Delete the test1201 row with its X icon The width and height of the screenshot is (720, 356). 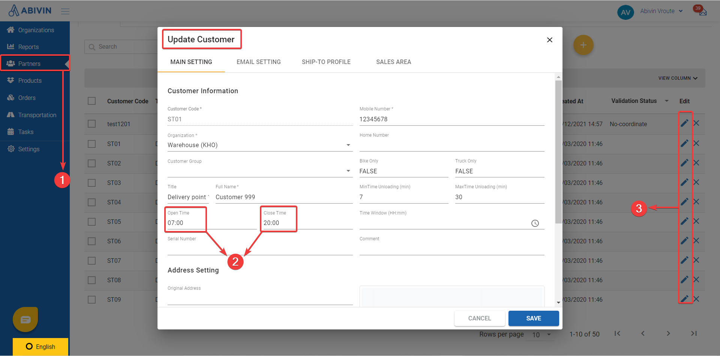696,123
